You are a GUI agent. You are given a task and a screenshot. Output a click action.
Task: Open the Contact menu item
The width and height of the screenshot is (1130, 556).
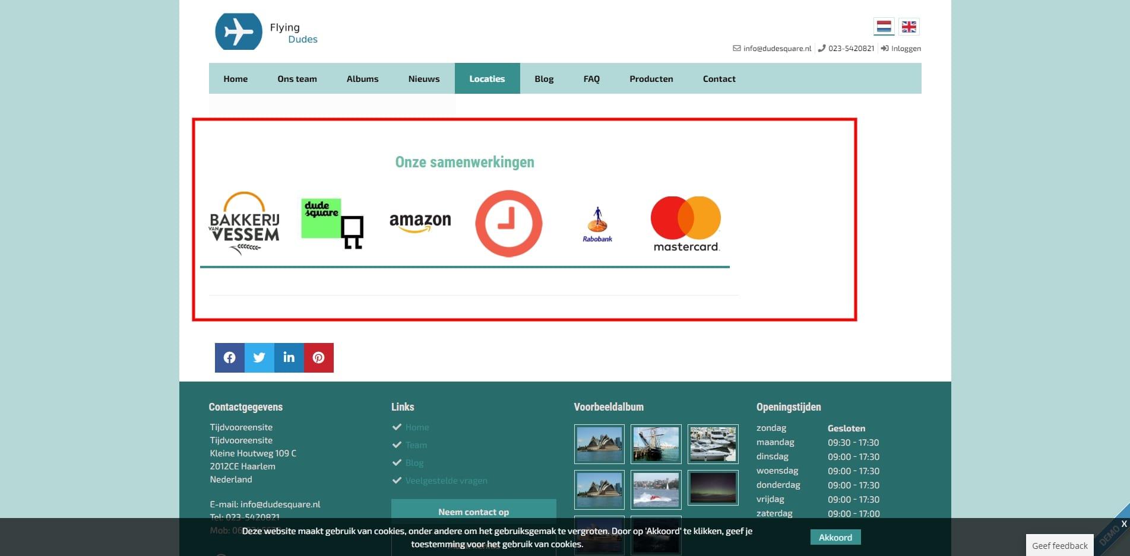point(719,79)
